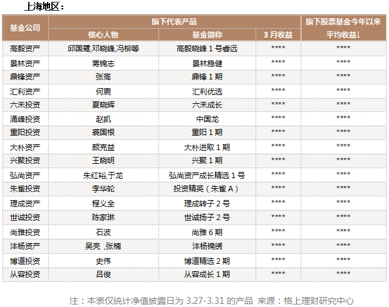This screenshot has height=307, width=389.
Task: Select the 鼎锋资产 company cell
Action: pyautogui.click(x=25, y=77)
